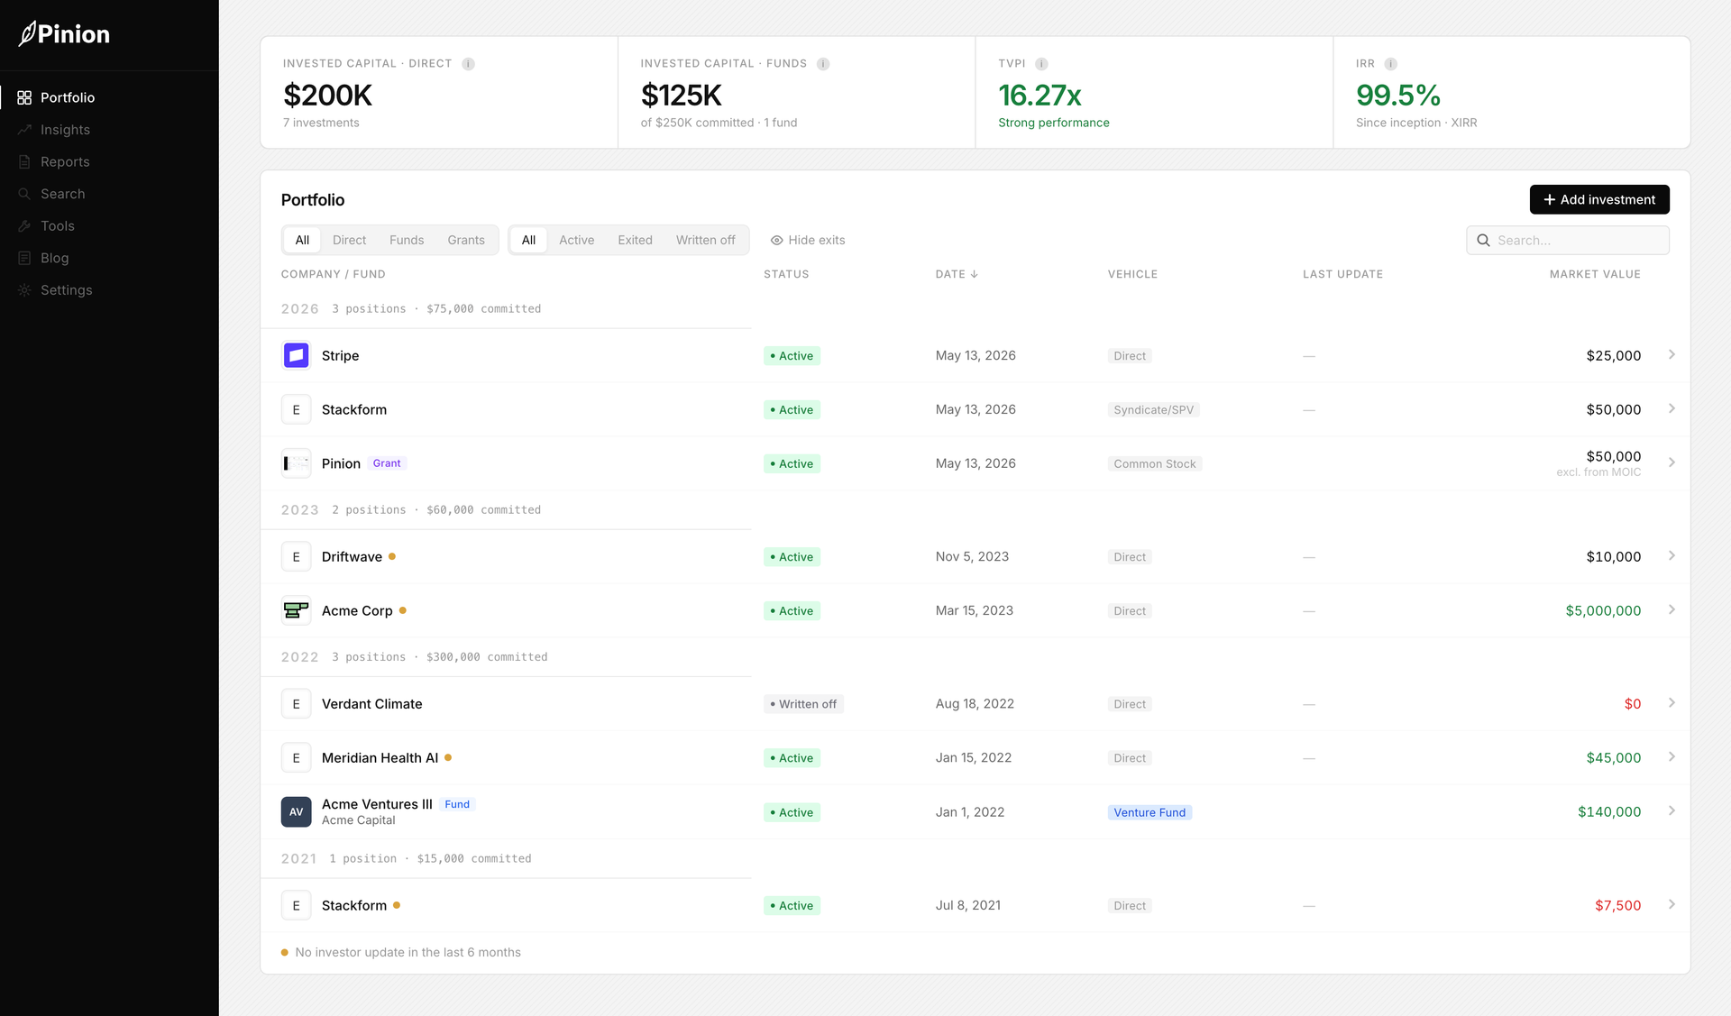The image size is (1731, 1016).
Task: Click the Blog page icon
Action: click(x=24, y=258)
